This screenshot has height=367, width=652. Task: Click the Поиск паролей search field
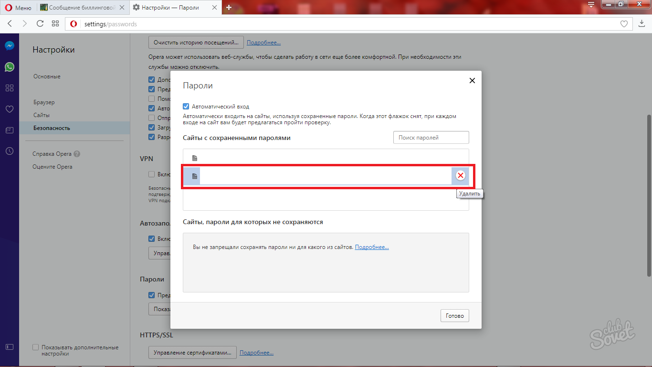pos(431,138)
